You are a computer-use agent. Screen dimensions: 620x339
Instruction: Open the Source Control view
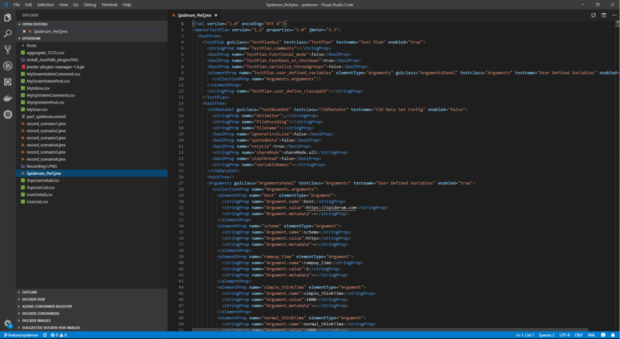pyautogui.click(x=8, y=49)
